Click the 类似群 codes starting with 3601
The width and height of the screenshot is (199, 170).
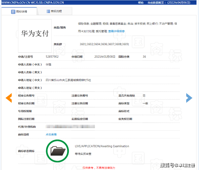104,44
